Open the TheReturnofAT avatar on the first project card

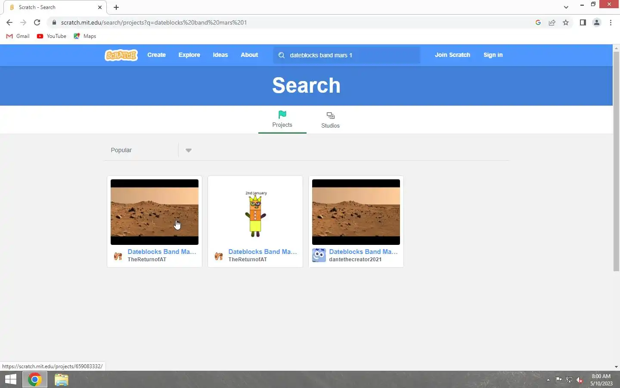click(x=118, y=256)
